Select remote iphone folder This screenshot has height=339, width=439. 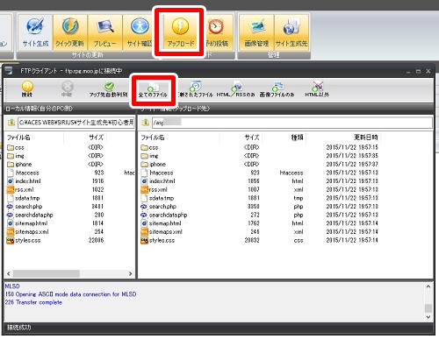[154, 165]
